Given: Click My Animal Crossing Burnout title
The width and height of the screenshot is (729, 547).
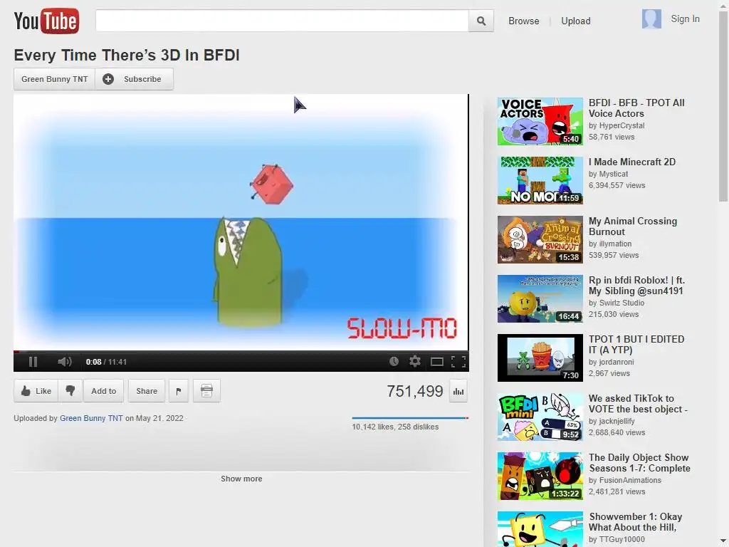Looking at the screenshot, I should click(633, 226).
